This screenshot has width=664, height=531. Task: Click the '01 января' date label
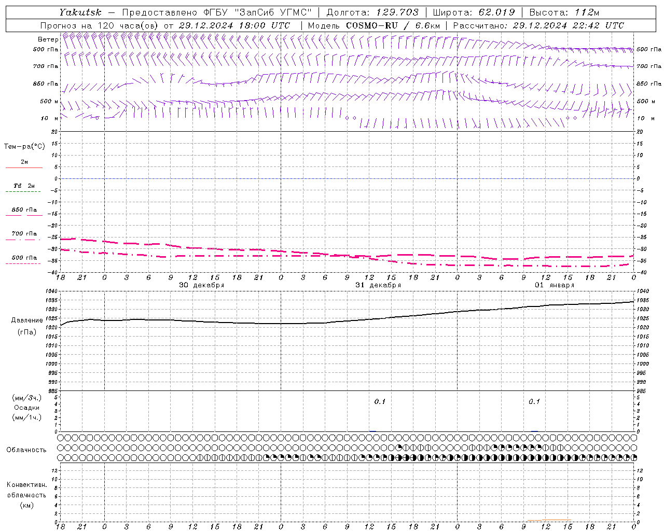tap(555, 285)
